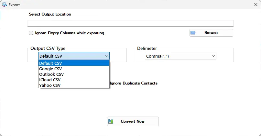Collapse the Output CSV Type combo box
Viewport: 261px width, 136px height.
click(74, 56)
